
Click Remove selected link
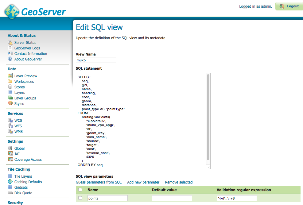[179, 182]
